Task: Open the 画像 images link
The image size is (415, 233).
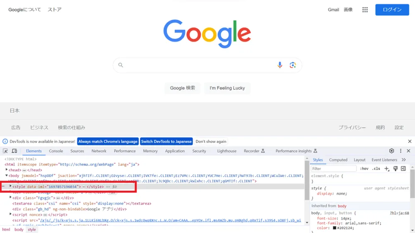Action: point(348,10)
